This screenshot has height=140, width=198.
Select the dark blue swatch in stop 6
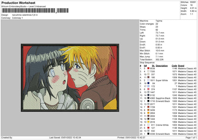click(148, 83)
